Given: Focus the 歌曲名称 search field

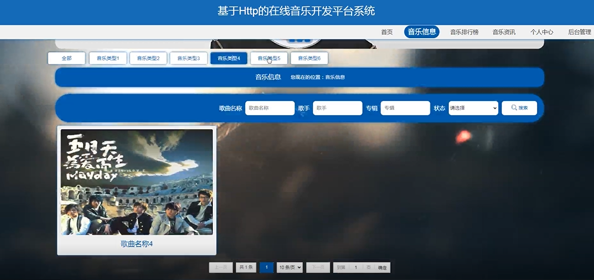Looking at the screenshot, I should pos(270,108).
